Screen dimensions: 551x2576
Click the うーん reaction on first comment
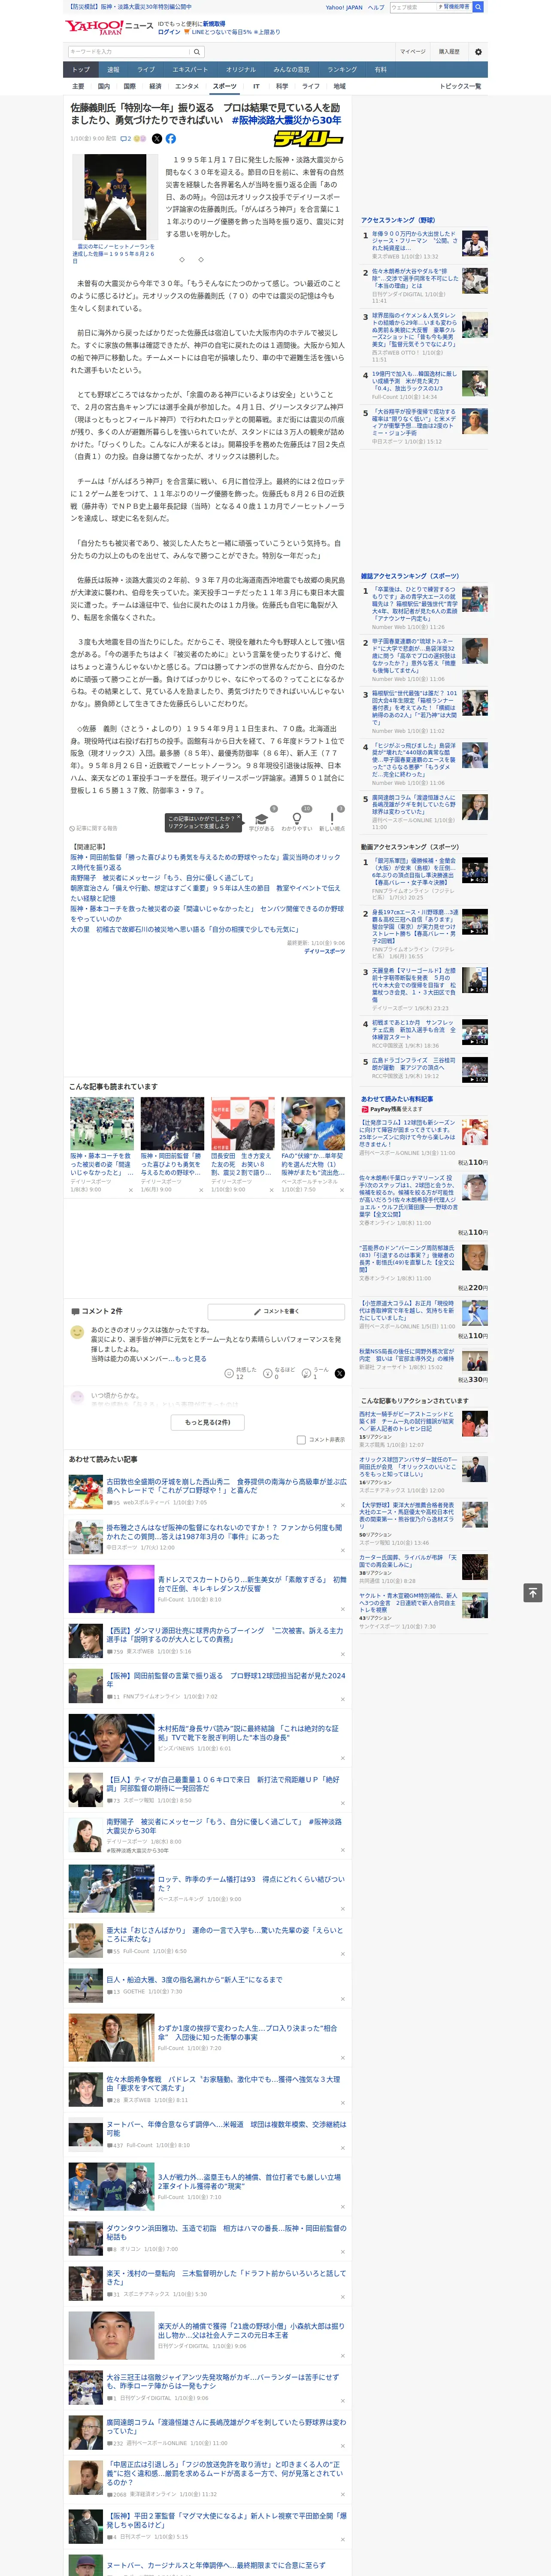pos(315,1373)
